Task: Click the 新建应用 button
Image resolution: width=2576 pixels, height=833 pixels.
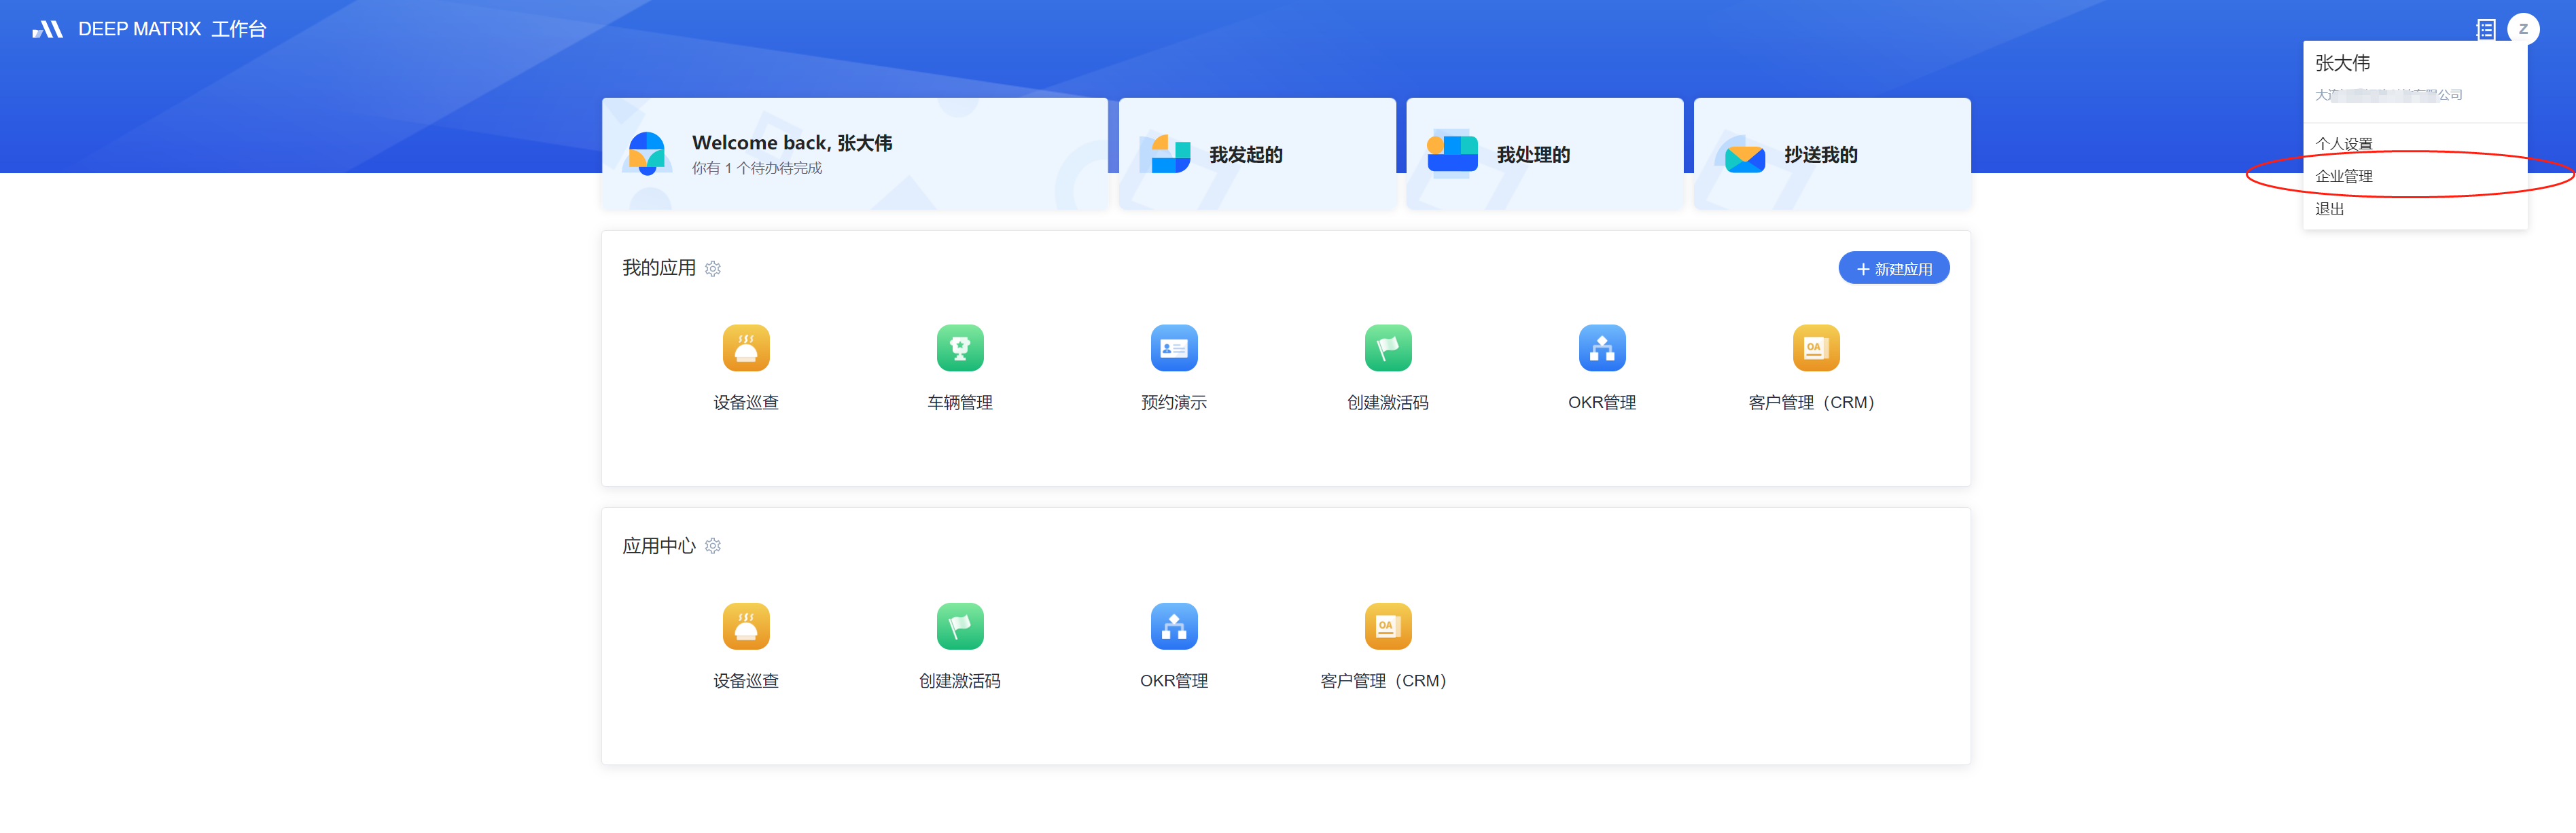Action: (x=1894, y=269)
